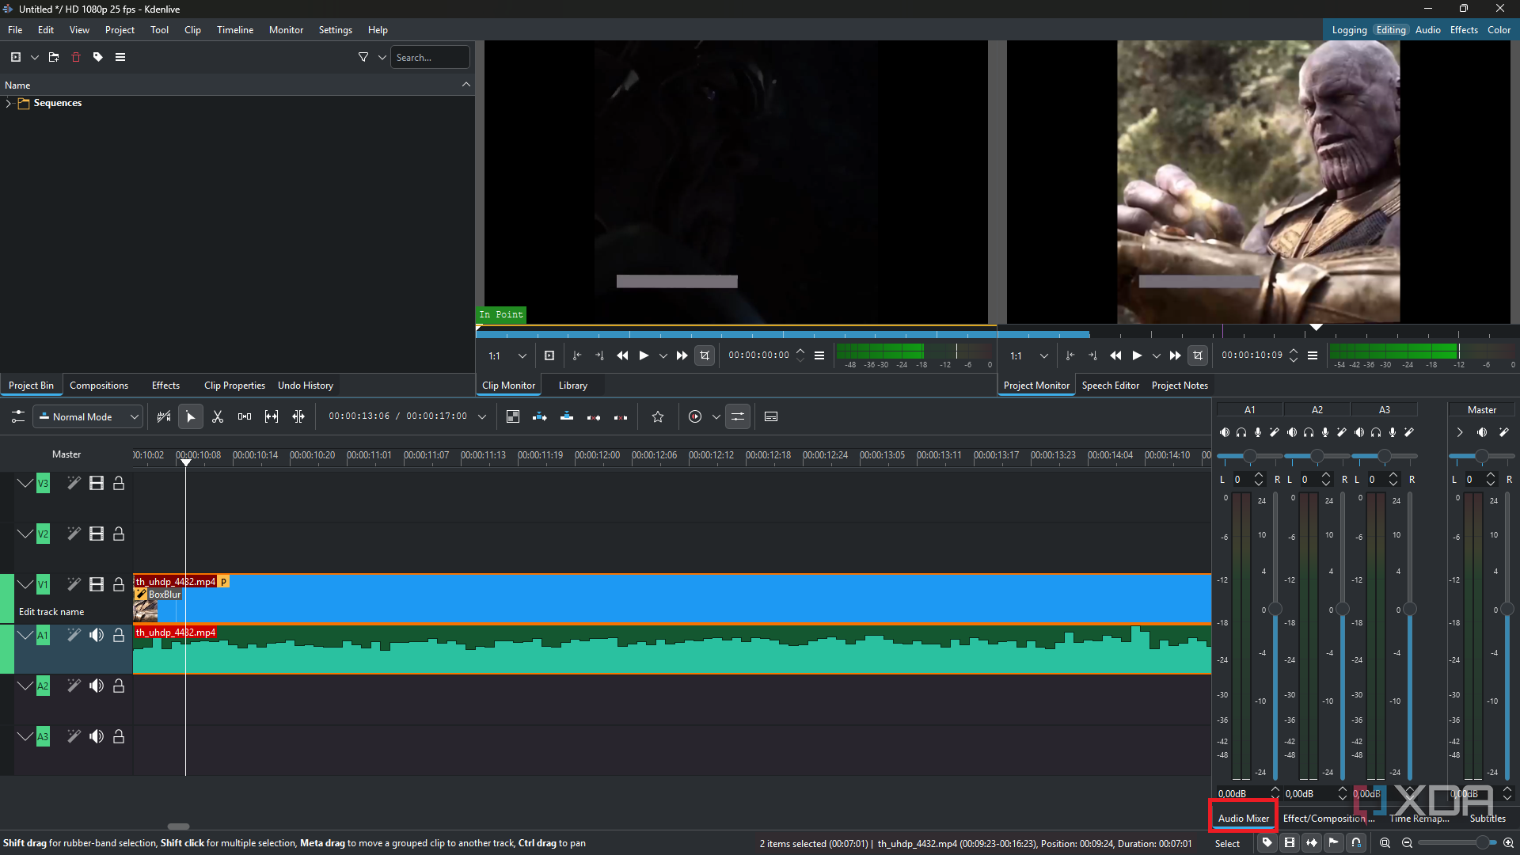The height and width of the screenshot is (855, 1520).
Task: Adjust the Master volume fader
Action: (1507, 609)
